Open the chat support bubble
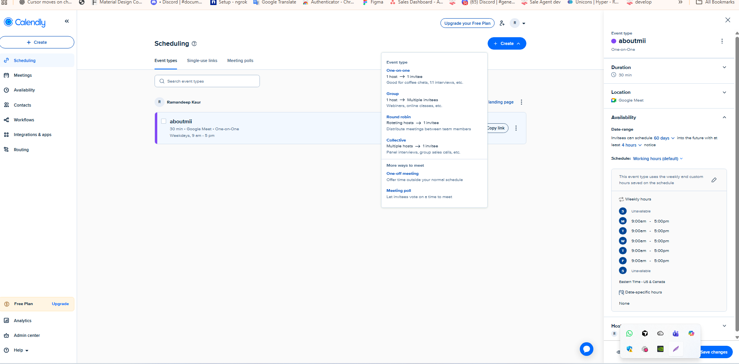This screenshot has height=364, width=739. [586, 349]
